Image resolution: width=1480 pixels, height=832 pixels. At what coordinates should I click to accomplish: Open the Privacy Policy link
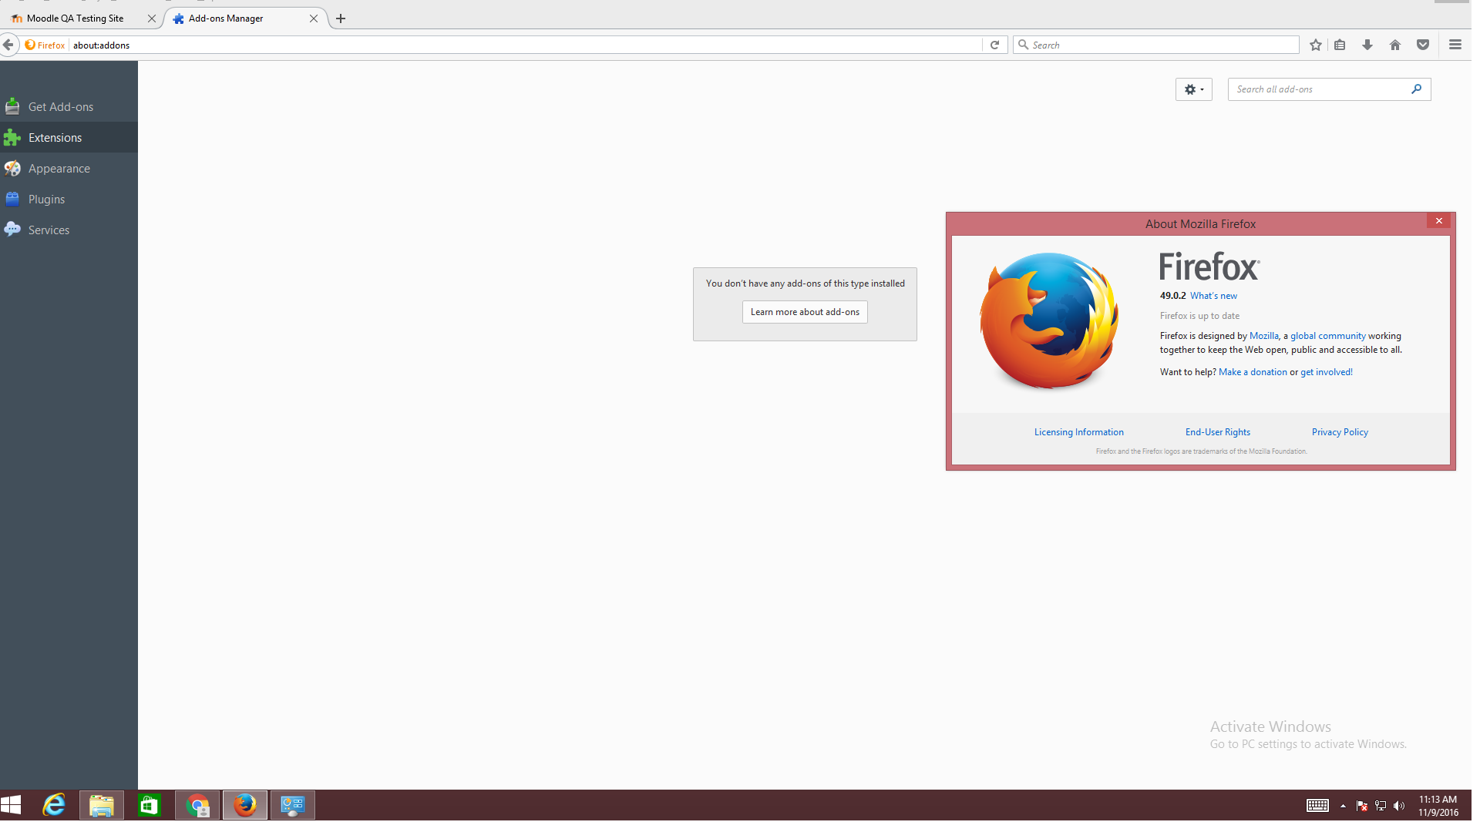pyautogui.click(x=1340, y=432)
